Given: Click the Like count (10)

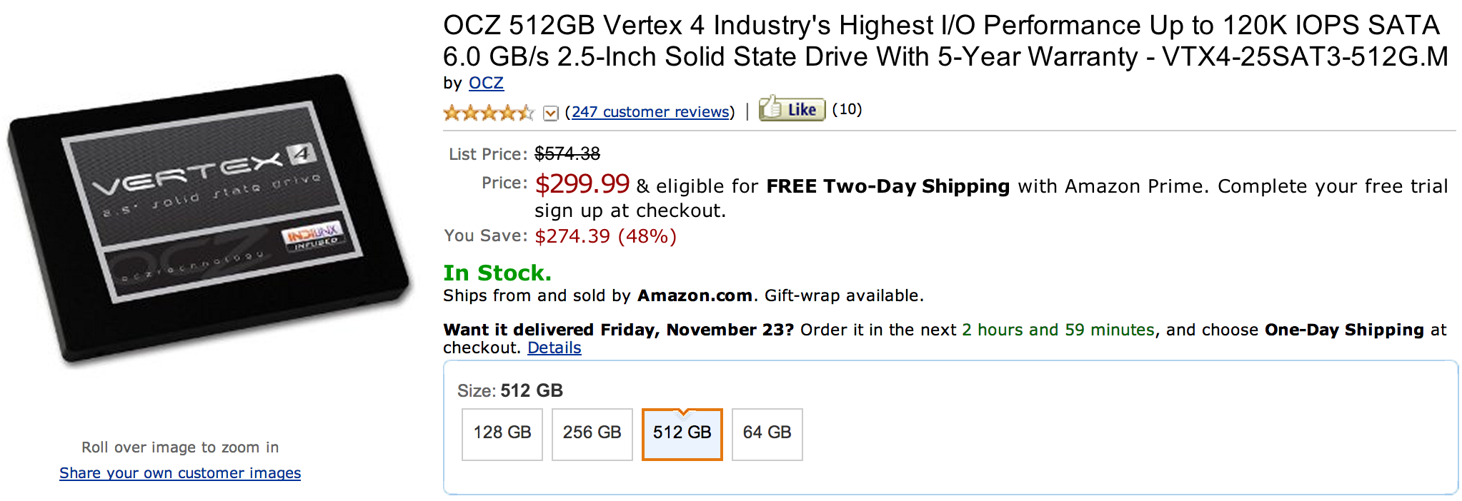Looking at the screenshot, I should [x=847, y=109].
